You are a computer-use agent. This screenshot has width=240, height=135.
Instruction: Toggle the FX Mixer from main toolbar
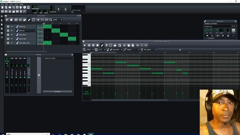point(17,12)
